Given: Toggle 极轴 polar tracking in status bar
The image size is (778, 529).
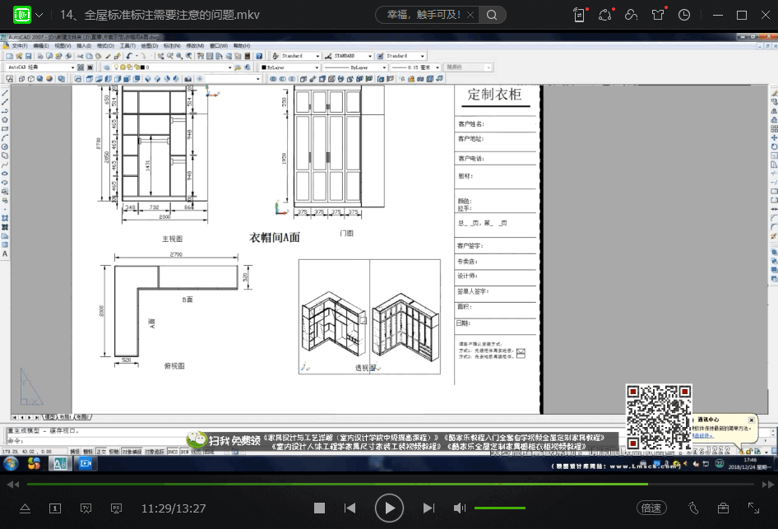Looking at the screenshot, I should coord(113,452).
